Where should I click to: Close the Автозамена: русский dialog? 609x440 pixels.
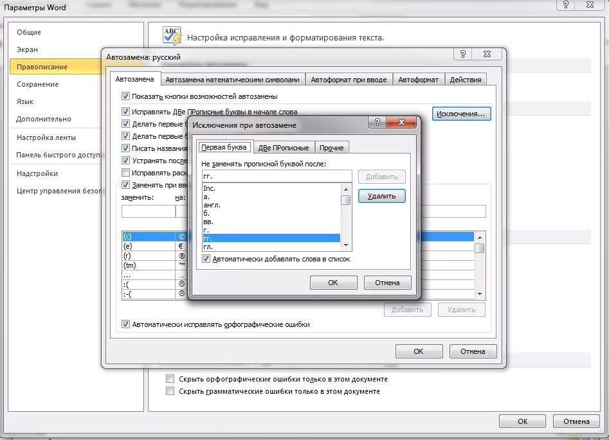(x=487, y=54)
